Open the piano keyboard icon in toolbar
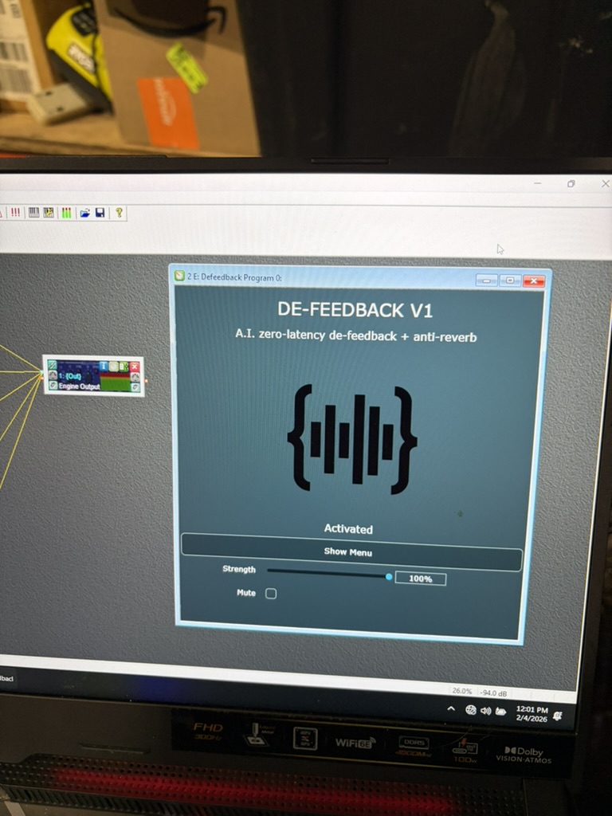Image resolution: width=612 pixels, height=816 pixels. (x=33, y=212)
